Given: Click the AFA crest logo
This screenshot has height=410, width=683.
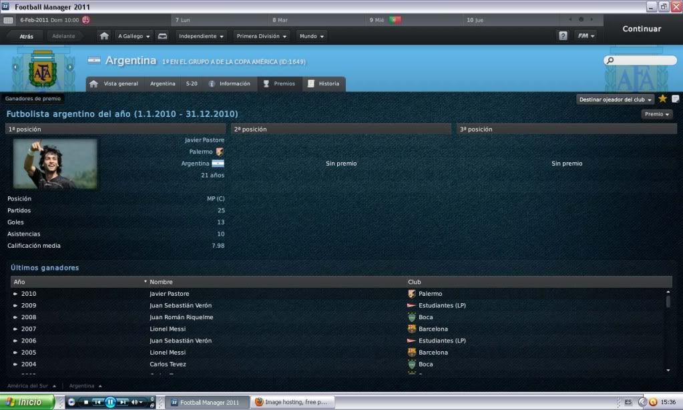Looking at the screenshot, I should 43,69.
